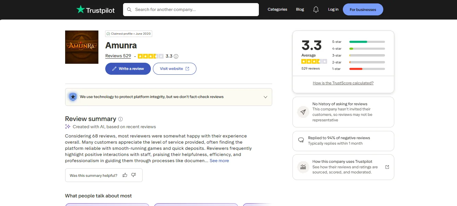Viewport: 457px width, 206px height.
Task: Click the shield star integrity icon
Action: [73, 97]
